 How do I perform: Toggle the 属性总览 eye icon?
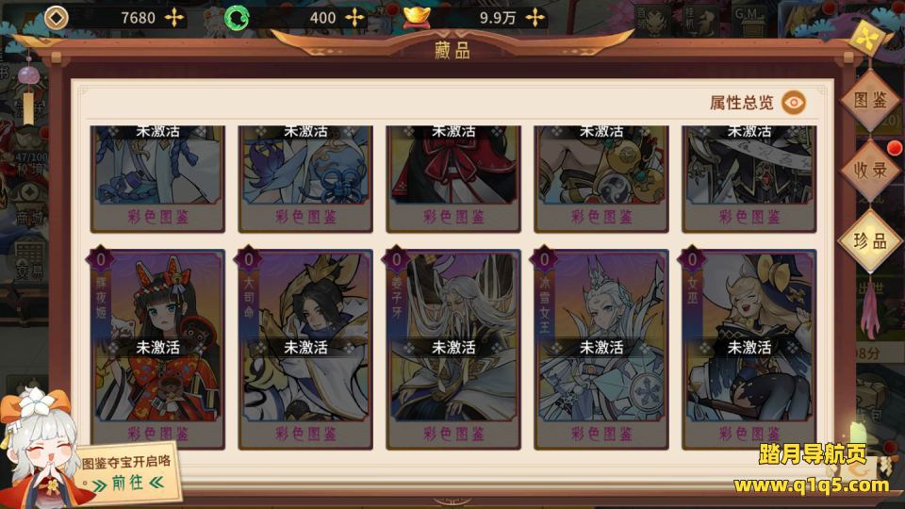click(x=794, y=103)
